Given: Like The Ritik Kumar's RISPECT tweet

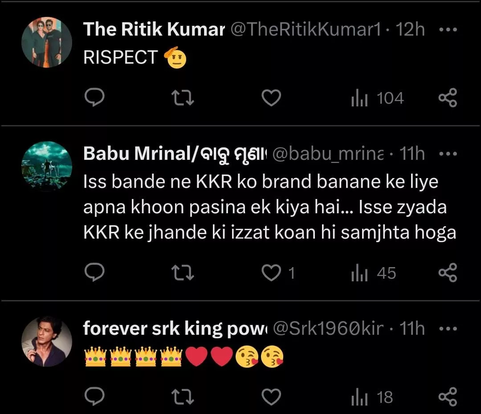Looking at the screenshot, I should click(271, 98).
